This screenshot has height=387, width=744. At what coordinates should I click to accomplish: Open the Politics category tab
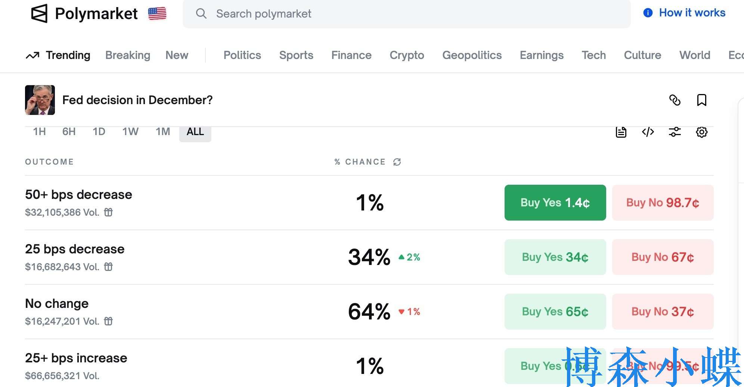tap(242, 55)
